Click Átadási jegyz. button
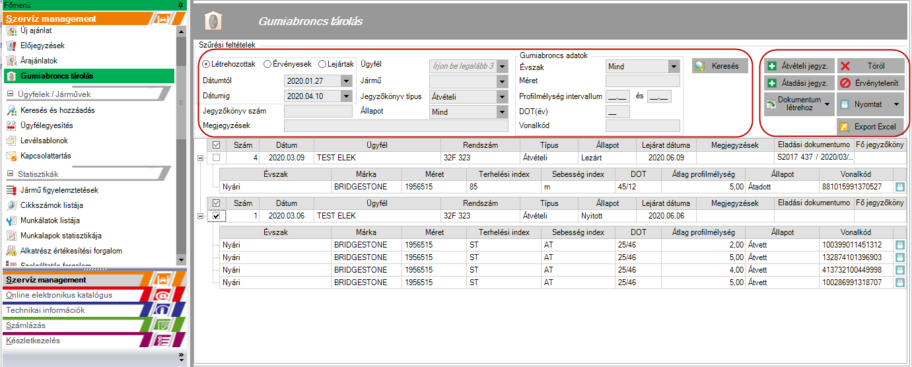Screen dimensions: 912x367 click(799, 83)
